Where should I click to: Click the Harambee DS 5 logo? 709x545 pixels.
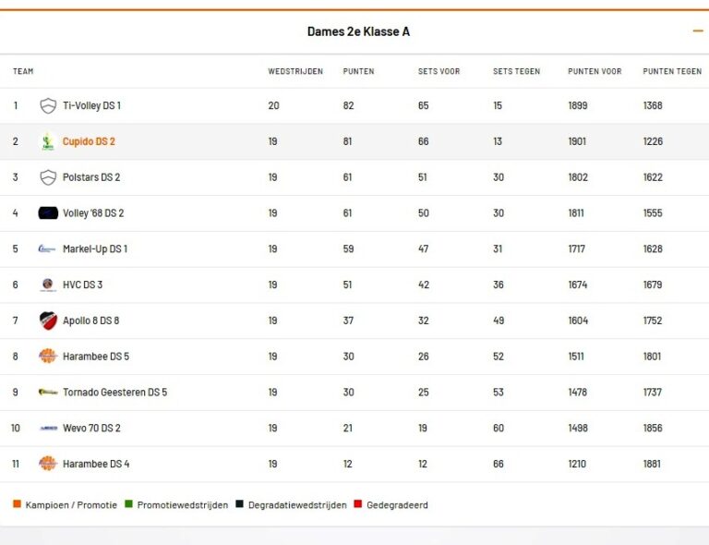(48, 357)
